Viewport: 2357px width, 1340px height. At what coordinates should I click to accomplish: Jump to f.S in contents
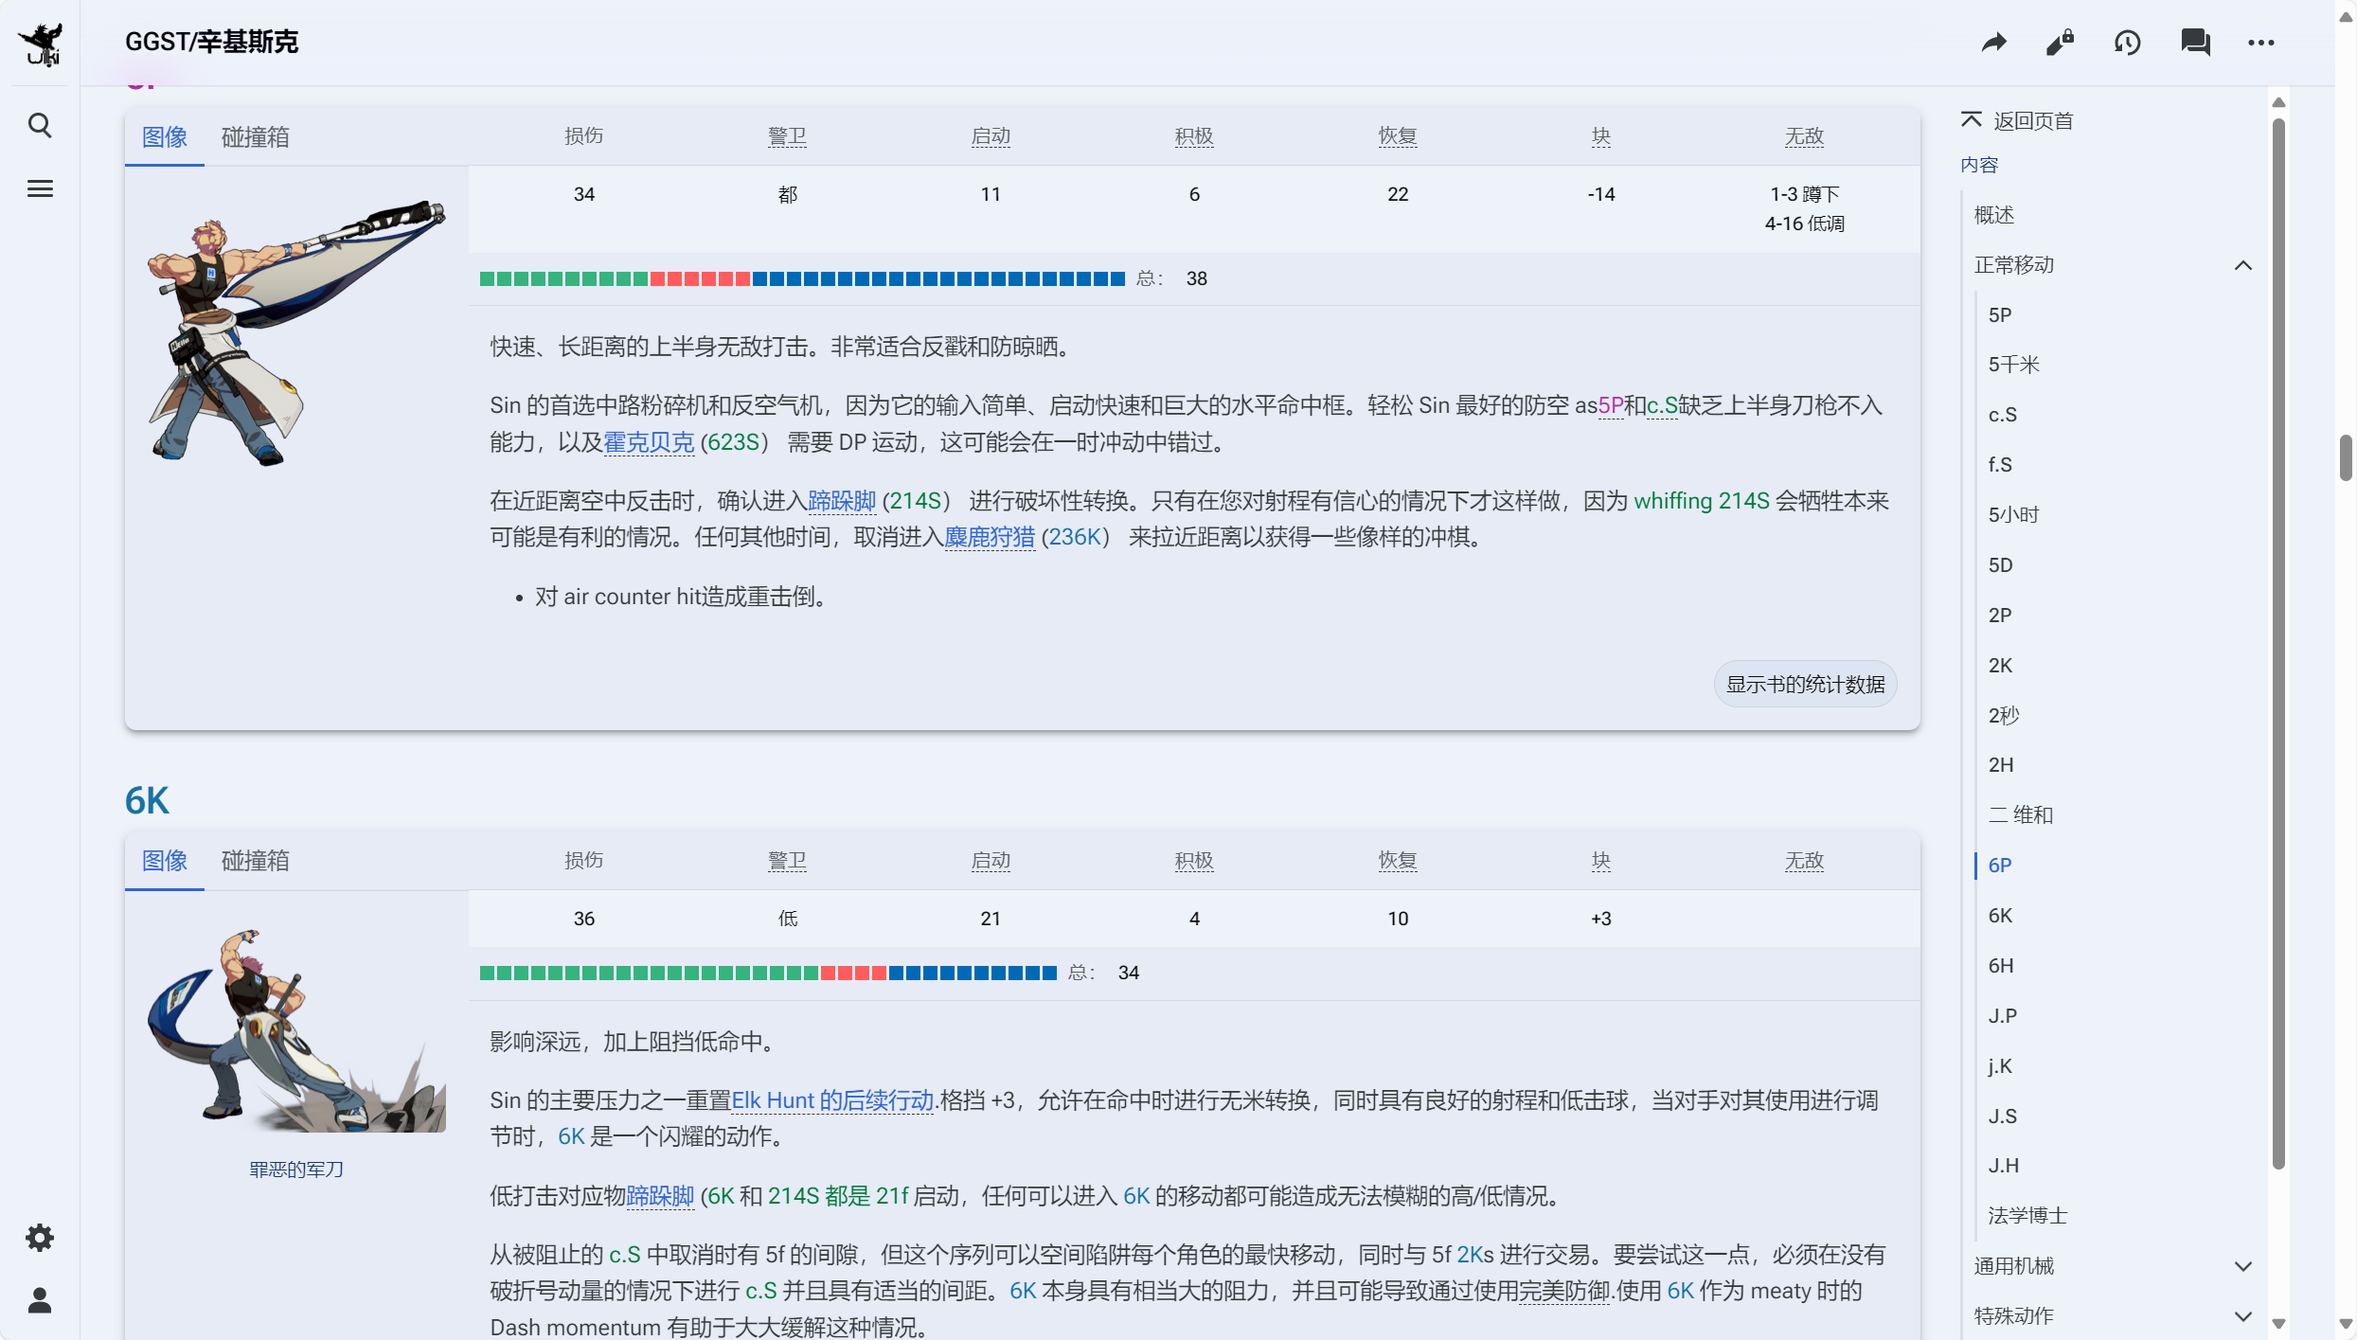2000,465
